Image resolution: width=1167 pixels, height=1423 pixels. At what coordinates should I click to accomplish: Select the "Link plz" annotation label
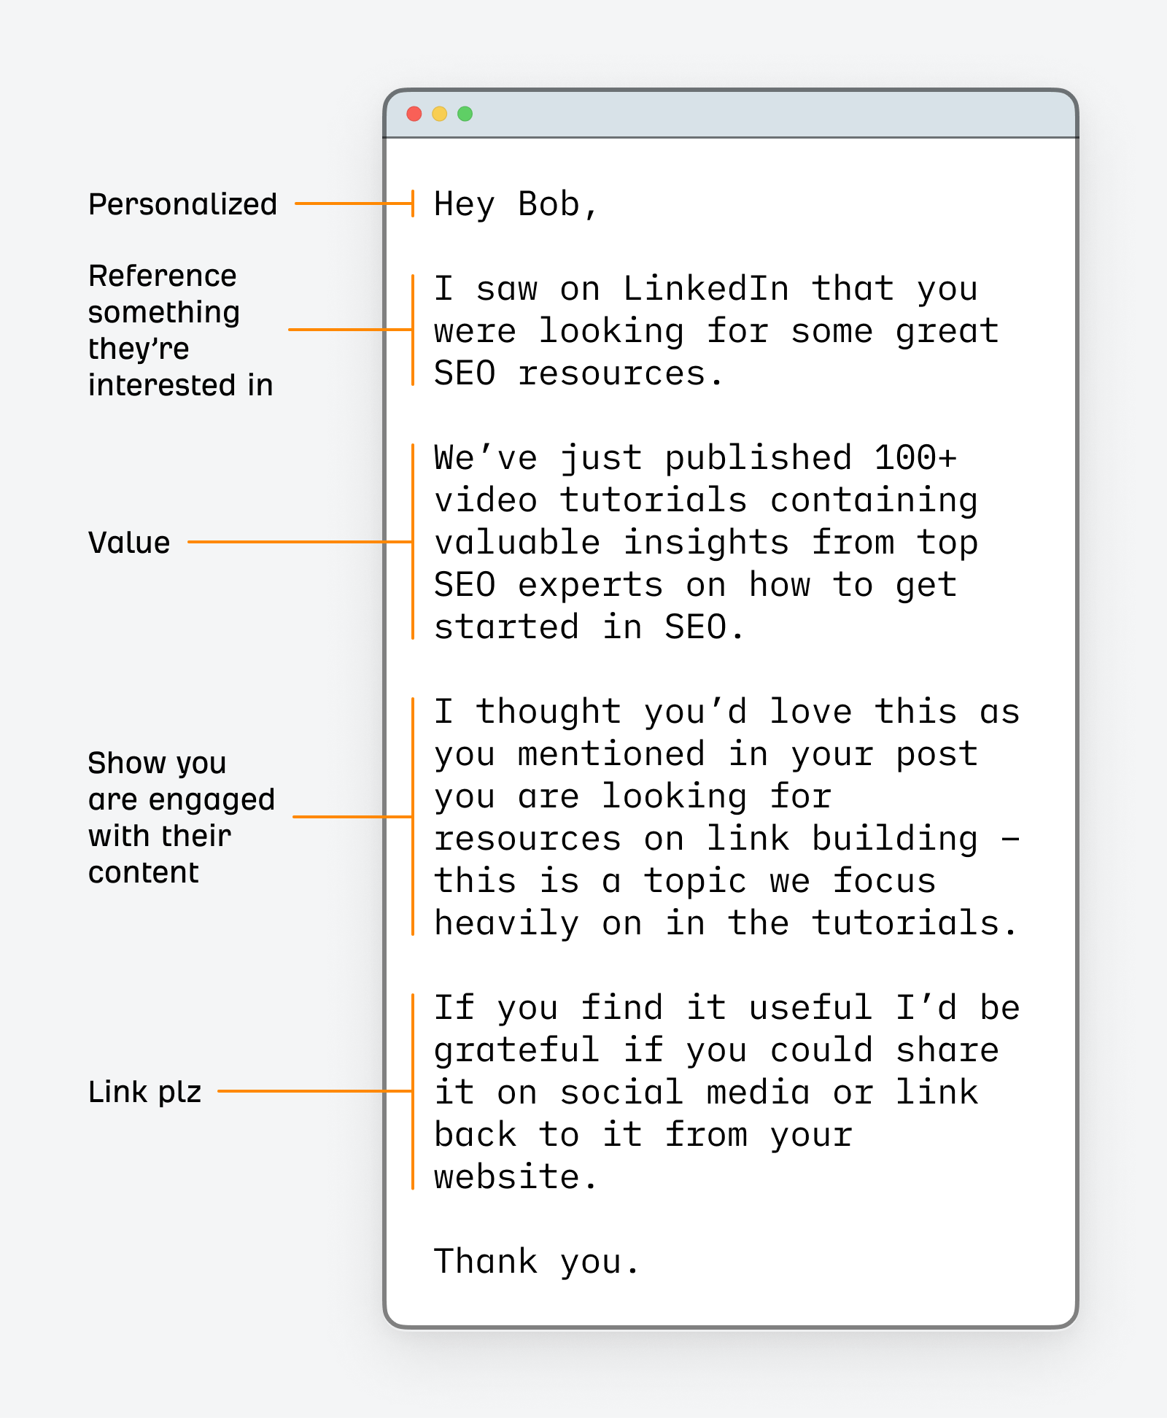point(144,1092)
